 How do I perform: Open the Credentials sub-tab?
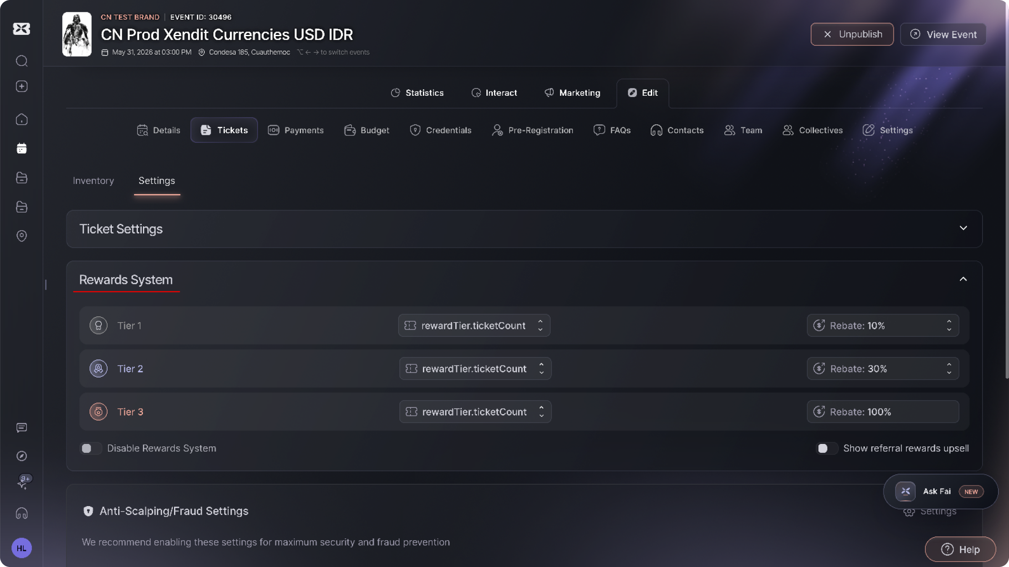(441, 130)
